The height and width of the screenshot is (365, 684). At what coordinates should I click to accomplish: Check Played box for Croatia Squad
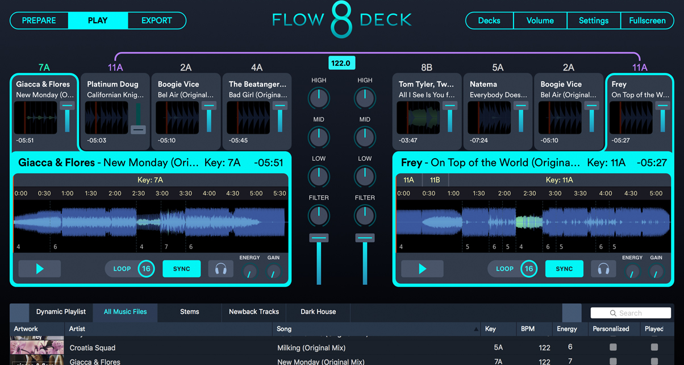tap(654, 347)
